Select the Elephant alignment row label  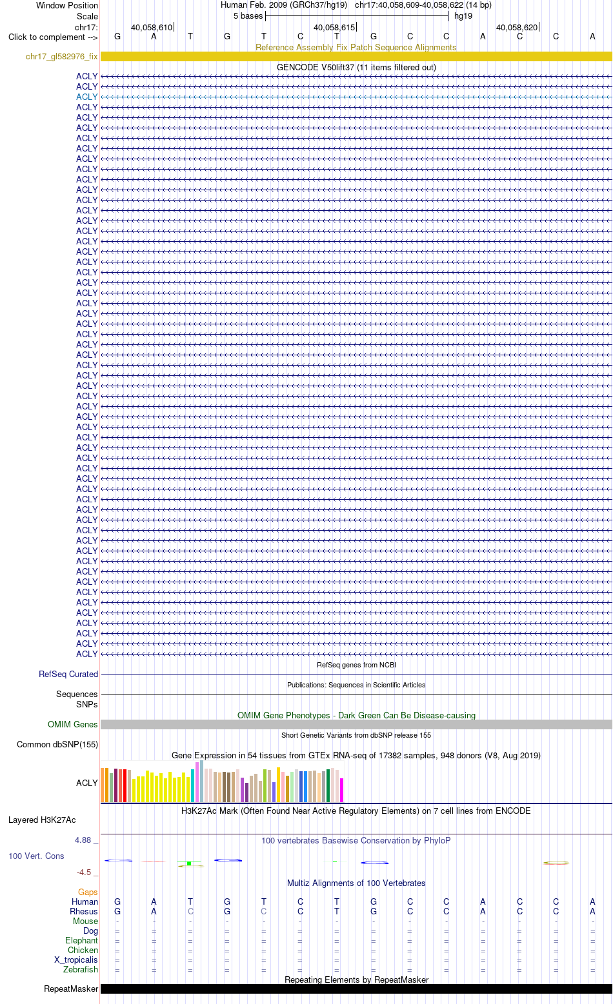(x=82, y=940)
